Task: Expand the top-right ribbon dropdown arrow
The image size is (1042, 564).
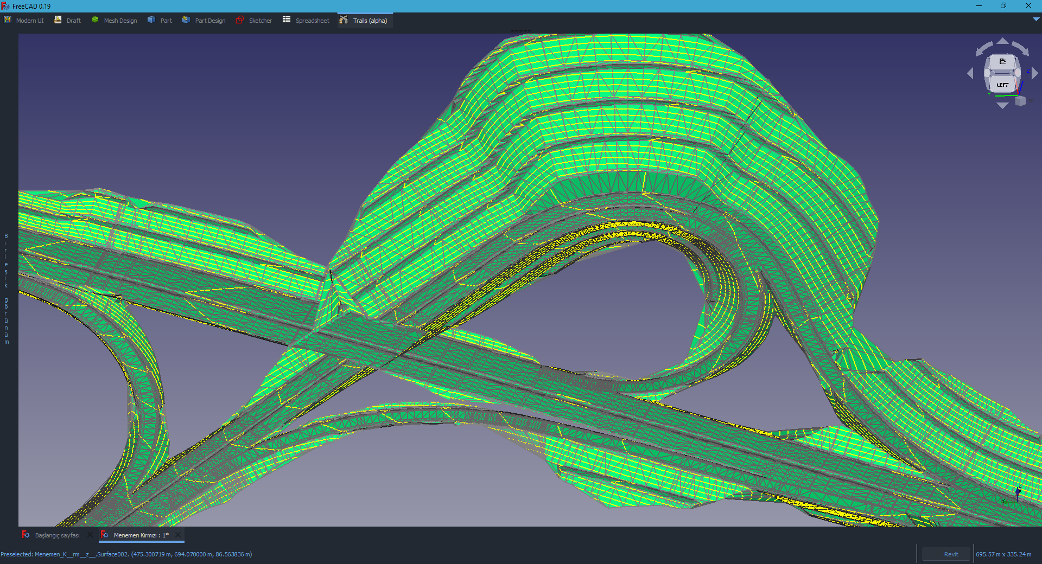Action: click(x=1035, y=19)
